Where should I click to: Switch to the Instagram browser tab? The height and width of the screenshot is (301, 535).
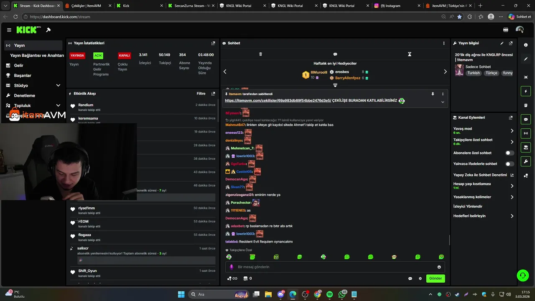coord(397,6)
